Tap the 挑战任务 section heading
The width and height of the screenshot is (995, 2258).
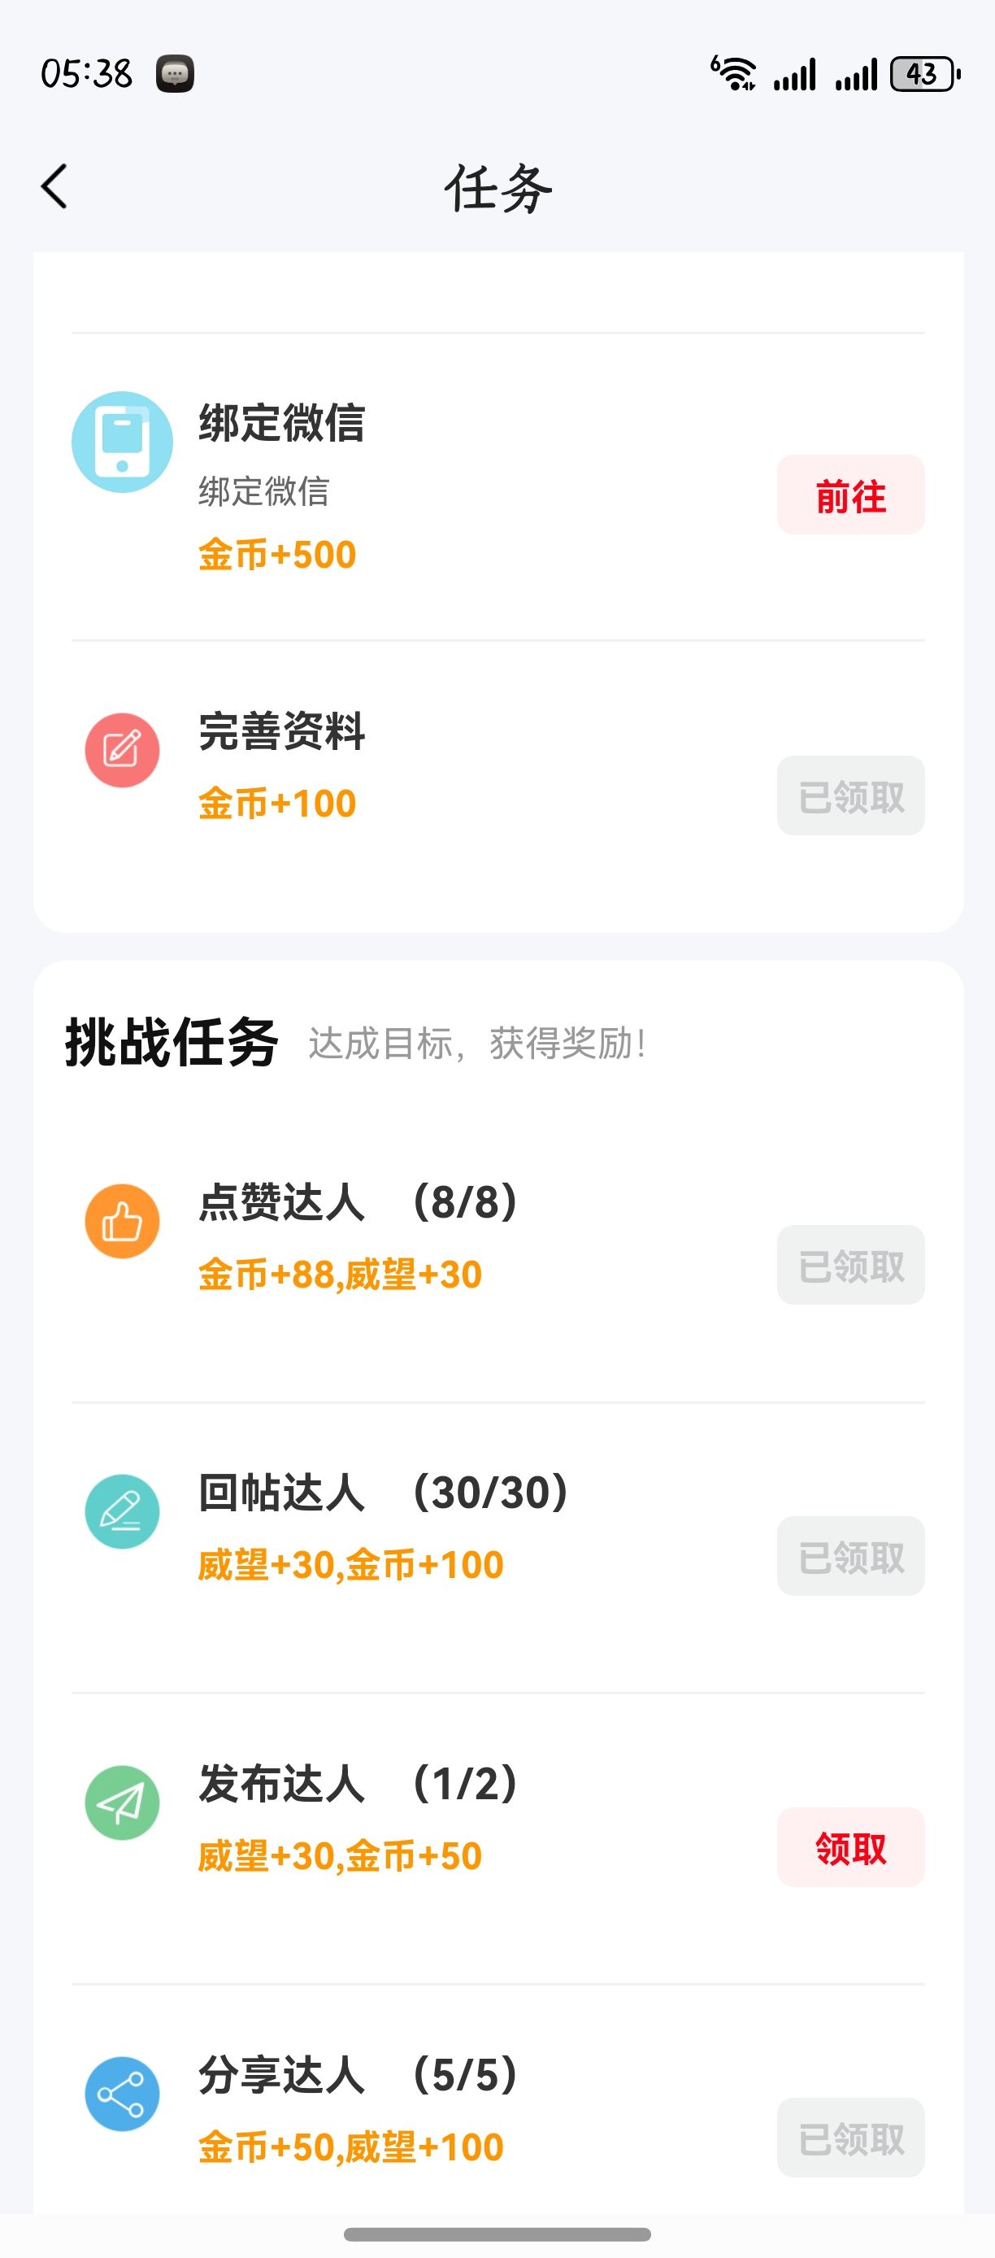tap(172, 1042)
